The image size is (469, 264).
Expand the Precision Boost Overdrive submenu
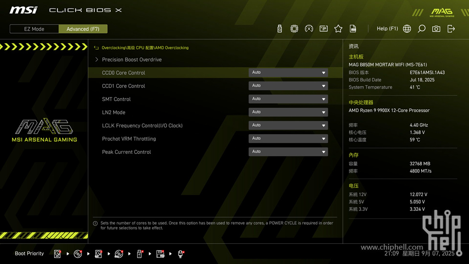(x=132, y=59)
